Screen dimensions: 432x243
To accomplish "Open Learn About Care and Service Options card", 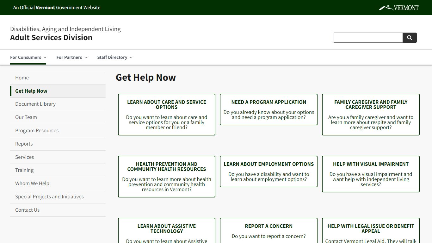I will pyautogui.click(x=167, y=115).
